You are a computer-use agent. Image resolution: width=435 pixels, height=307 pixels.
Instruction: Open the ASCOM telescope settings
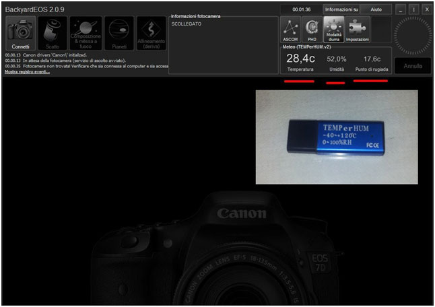(x=290, y=30)
